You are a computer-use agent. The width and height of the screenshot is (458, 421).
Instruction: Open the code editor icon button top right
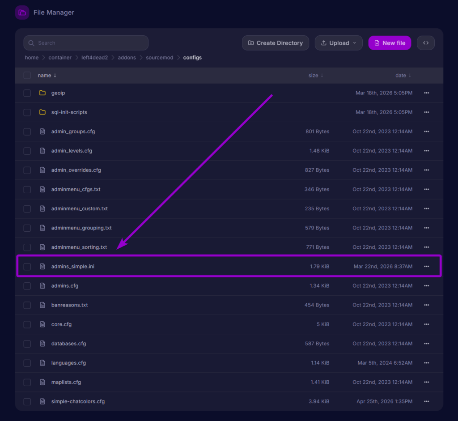[425, 43]
